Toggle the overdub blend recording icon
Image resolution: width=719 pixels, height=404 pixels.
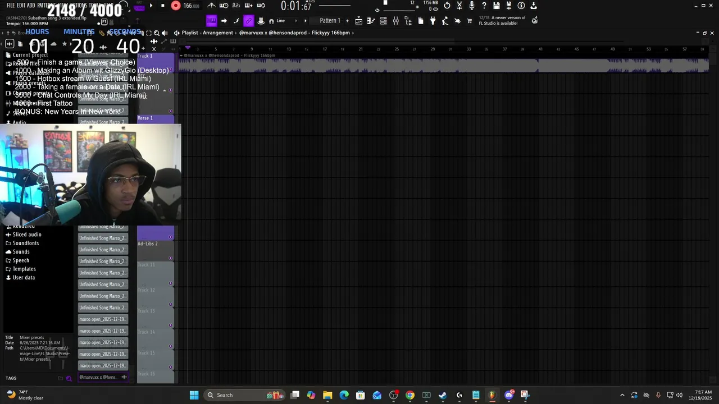[248, 6]
